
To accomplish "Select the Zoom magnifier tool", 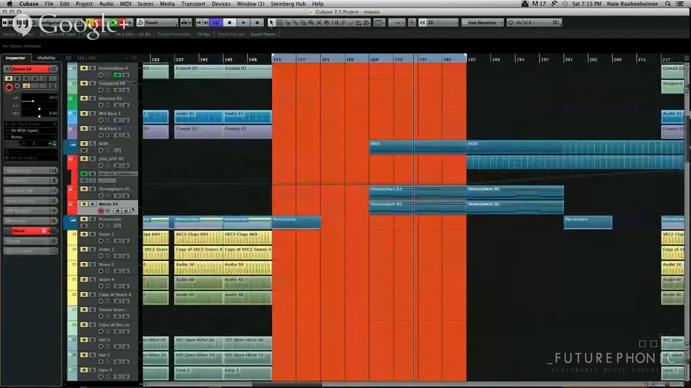I will coord(311,23).
